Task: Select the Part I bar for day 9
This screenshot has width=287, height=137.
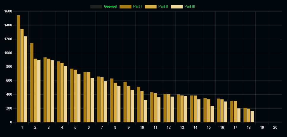Action: [125, 102]
